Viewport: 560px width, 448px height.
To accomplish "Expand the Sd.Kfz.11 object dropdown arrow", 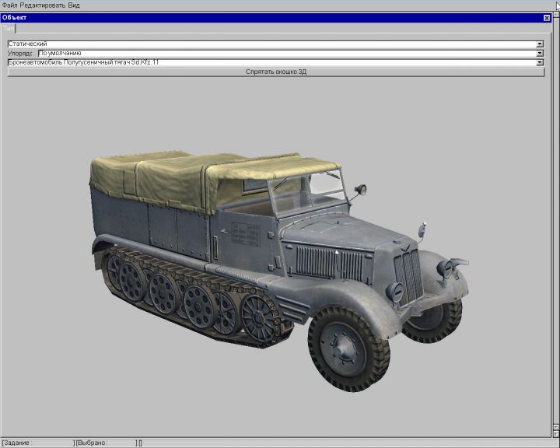I will point(540,62).
